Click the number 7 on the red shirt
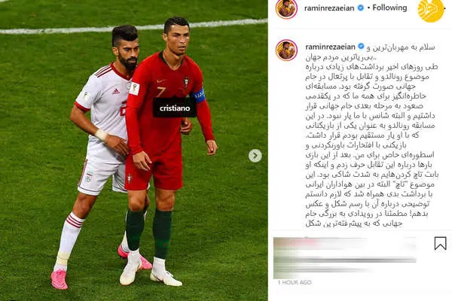 point(161,92)
